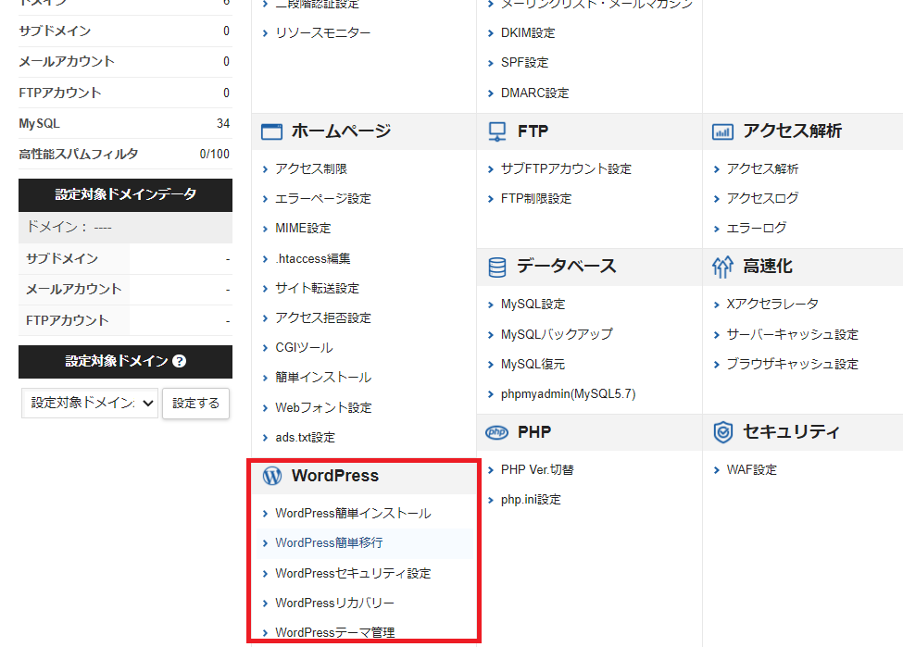Click the 高速化 speed-up icon

[x=722, y=267]
